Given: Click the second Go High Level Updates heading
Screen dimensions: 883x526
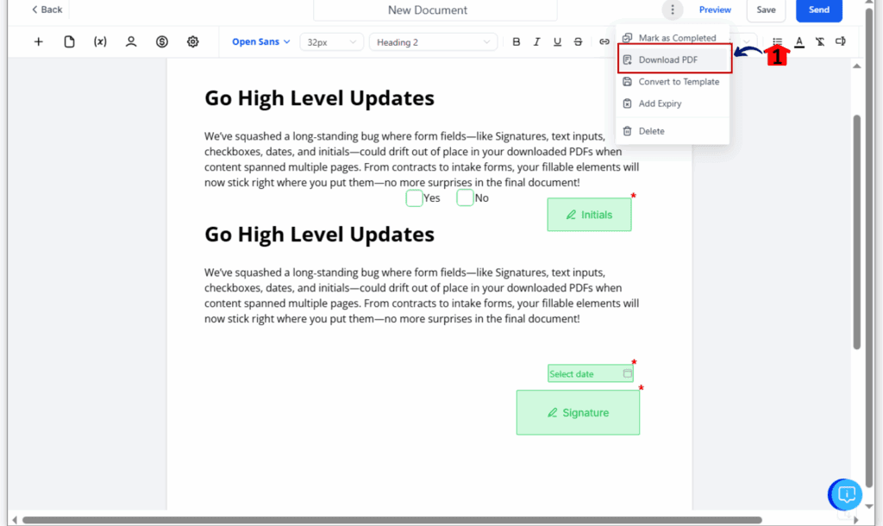Looking at the screenshot, I should pos(319,235).
